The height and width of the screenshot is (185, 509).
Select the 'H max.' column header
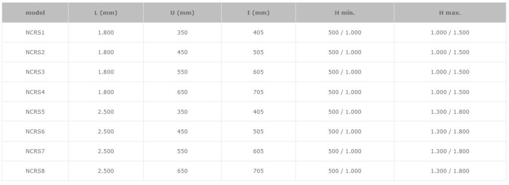[x=450, y=13]
